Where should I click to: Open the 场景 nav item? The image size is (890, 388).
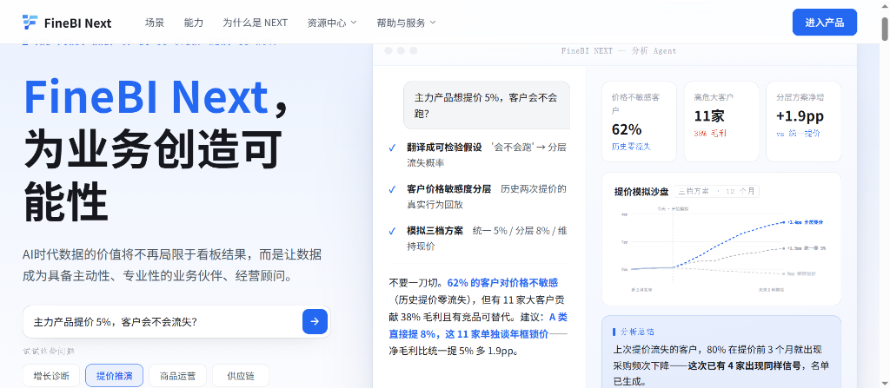click(x=155, y=23)
